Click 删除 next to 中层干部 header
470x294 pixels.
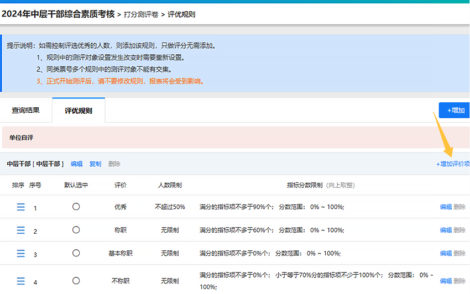coord(114,164)
